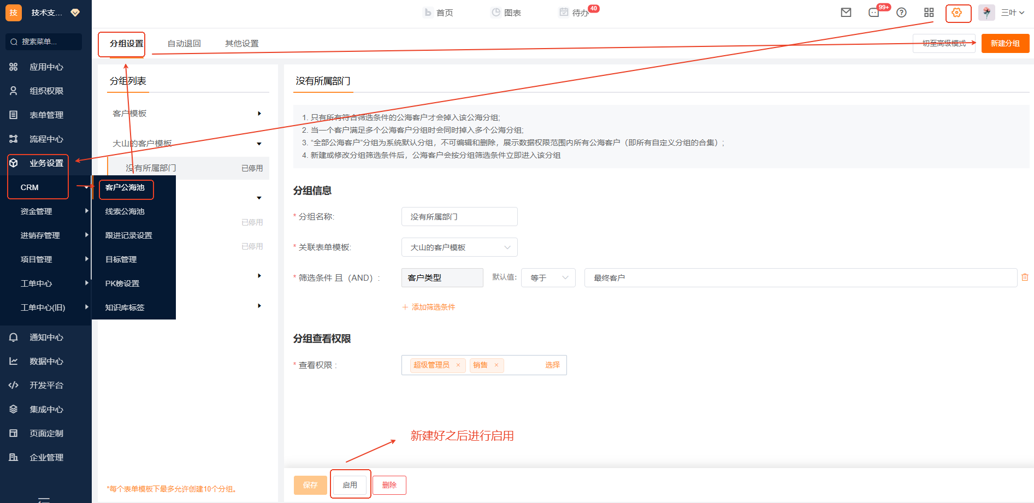
Task: Click the 集成中心 layers icon
Action: (14, 409)
